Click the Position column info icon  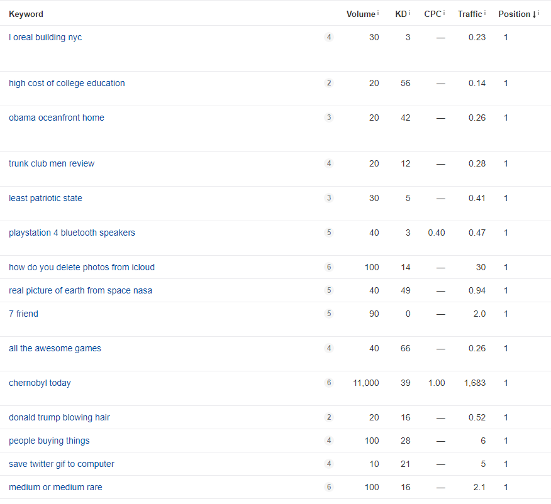[538, 14]
